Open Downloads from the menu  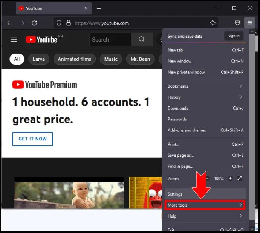pos(205,108)
